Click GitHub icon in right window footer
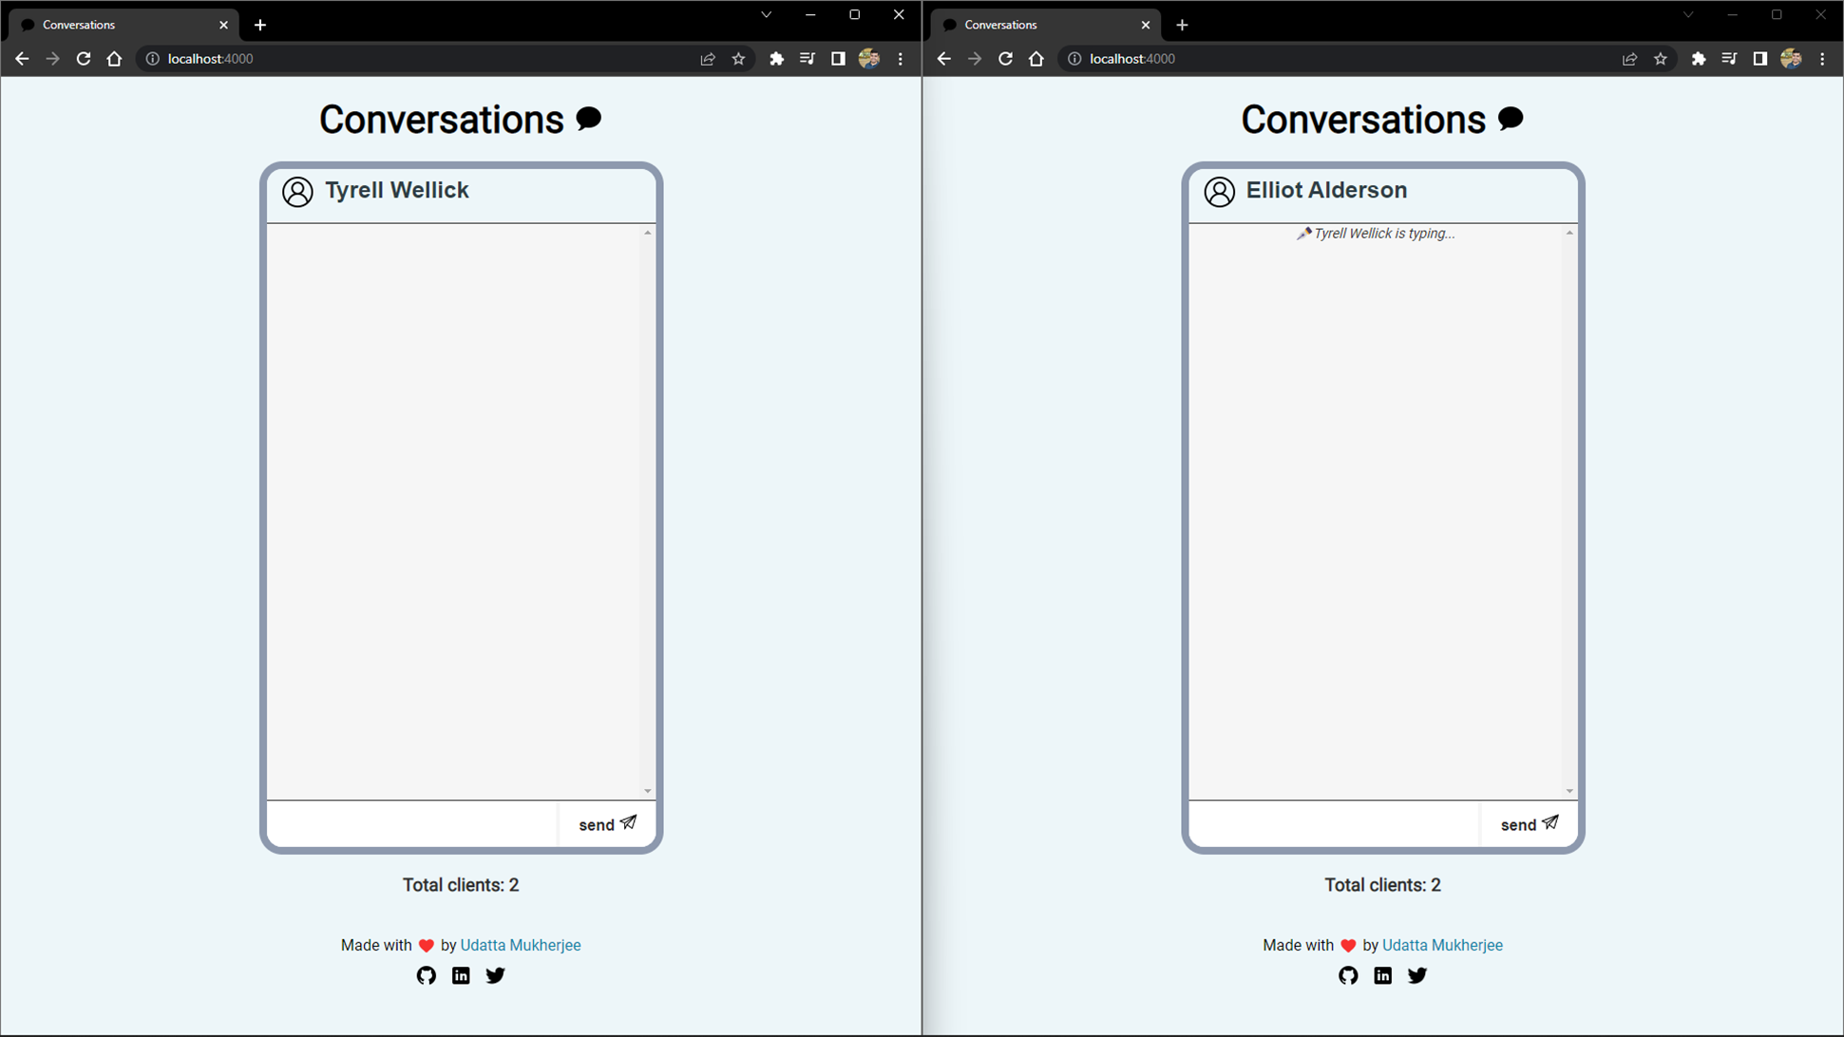The height and width of the screenshot is (1037, 1844). click(x=1348, y=975)
